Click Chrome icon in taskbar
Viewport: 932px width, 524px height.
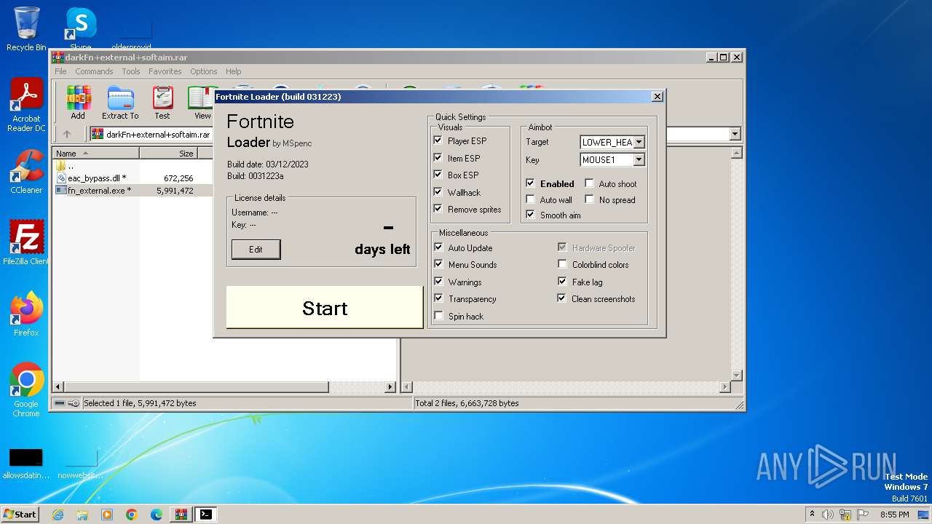(132, 515)
